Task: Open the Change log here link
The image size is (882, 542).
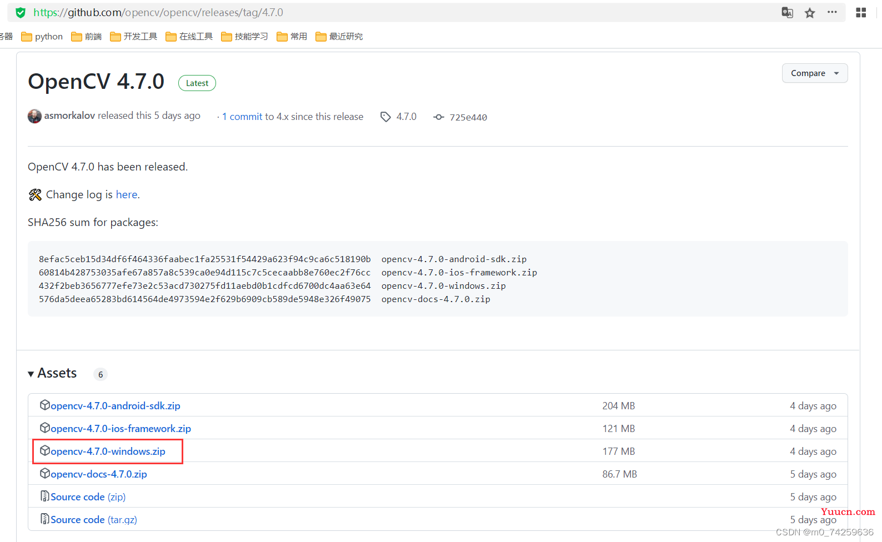Action: coord(127,195)
